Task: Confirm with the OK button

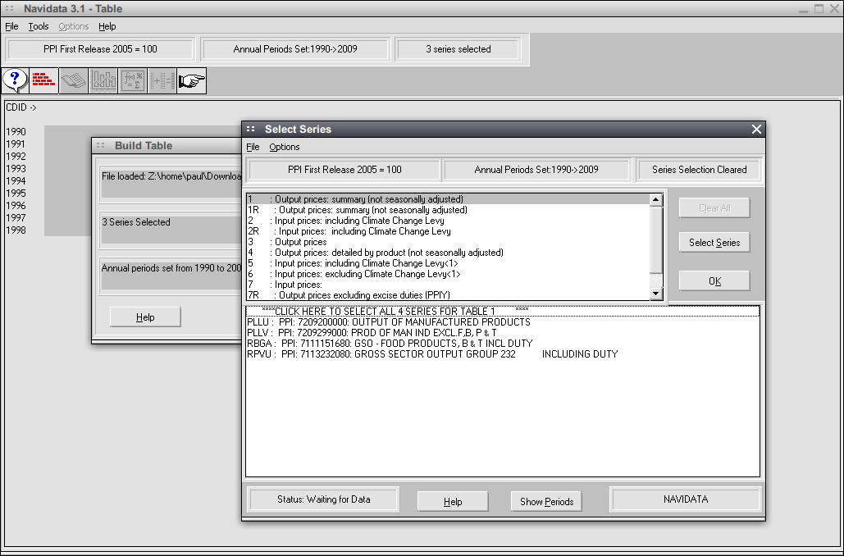Action: tap(714, 281)
